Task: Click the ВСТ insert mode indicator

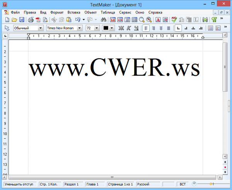Action: tap(183, 185)
